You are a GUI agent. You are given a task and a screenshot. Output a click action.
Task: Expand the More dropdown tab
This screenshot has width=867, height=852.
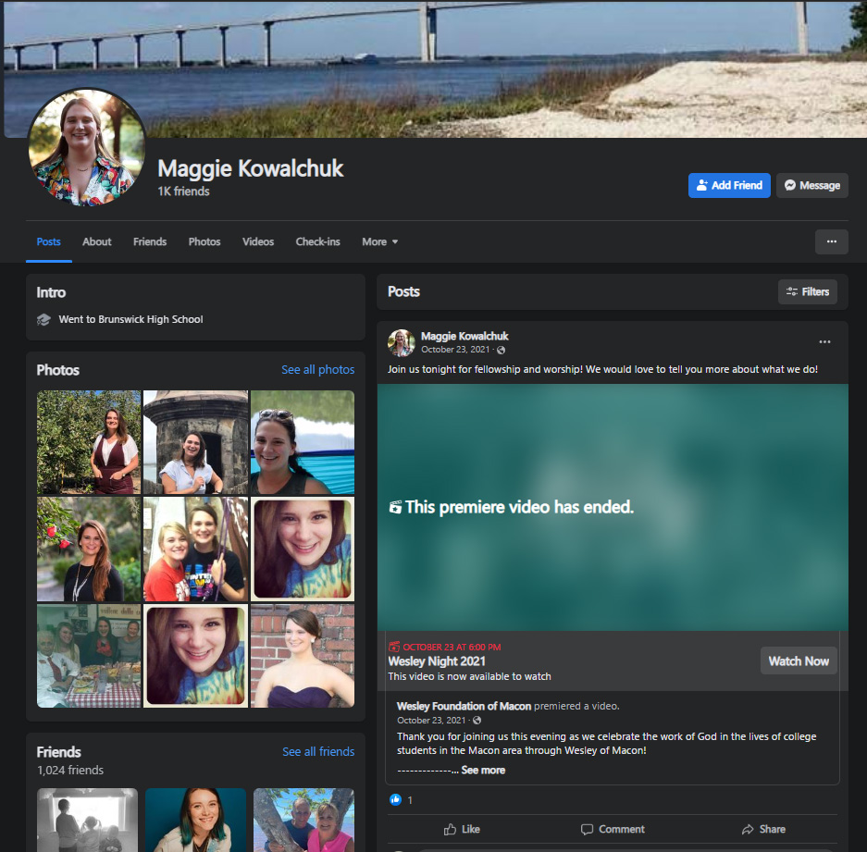(x=379, y=241)
